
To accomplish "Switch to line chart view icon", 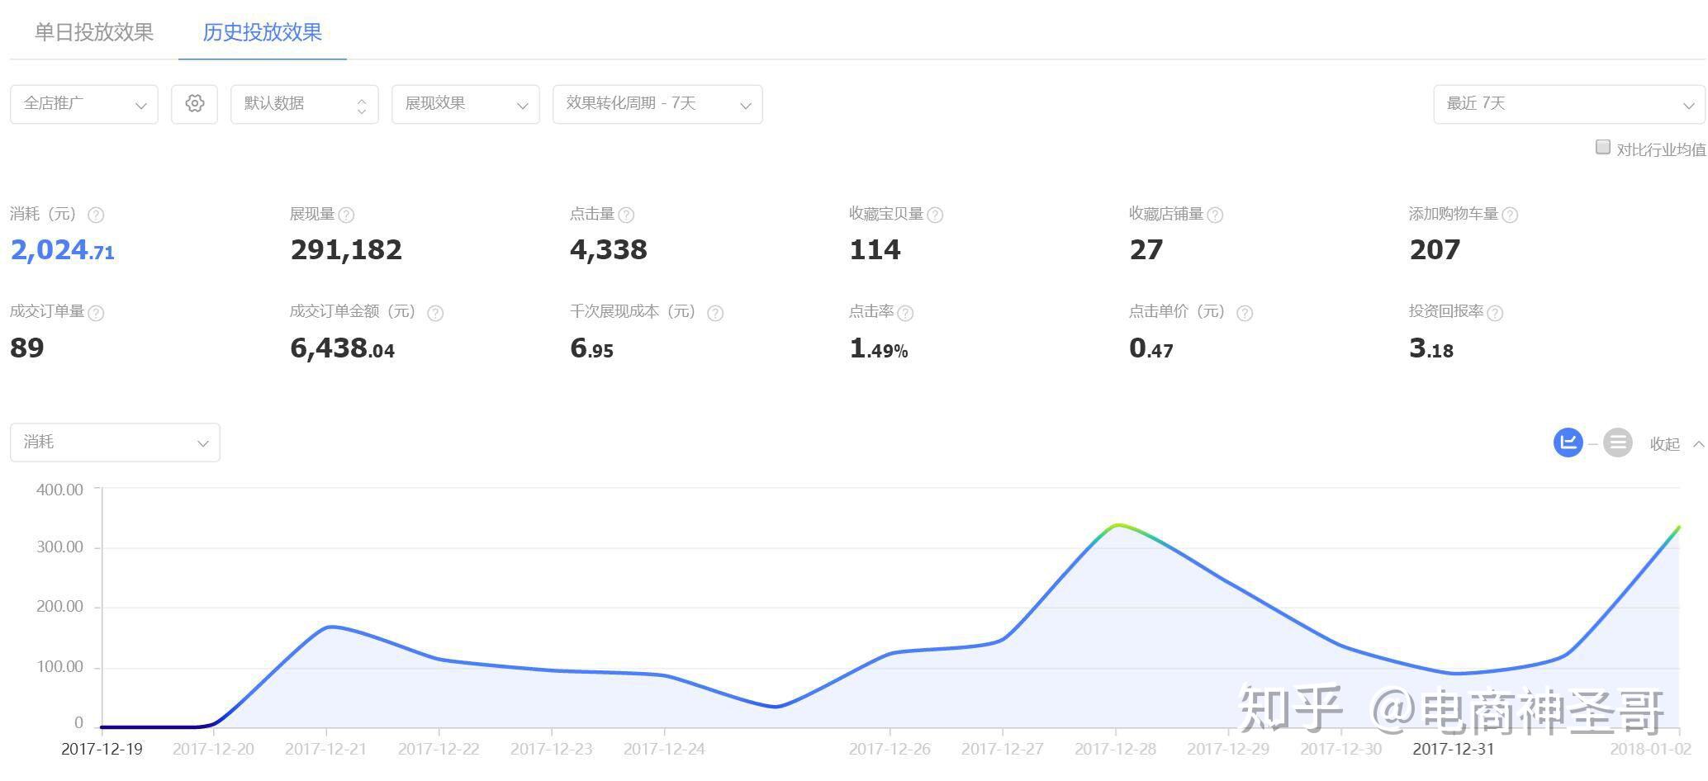I will click(x=1568, y=443).
